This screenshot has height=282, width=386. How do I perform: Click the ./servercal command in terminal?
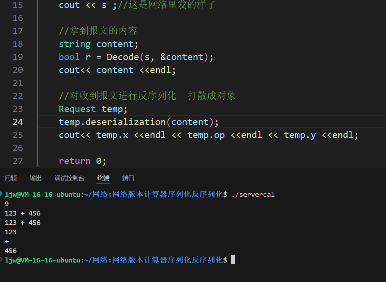253,195
